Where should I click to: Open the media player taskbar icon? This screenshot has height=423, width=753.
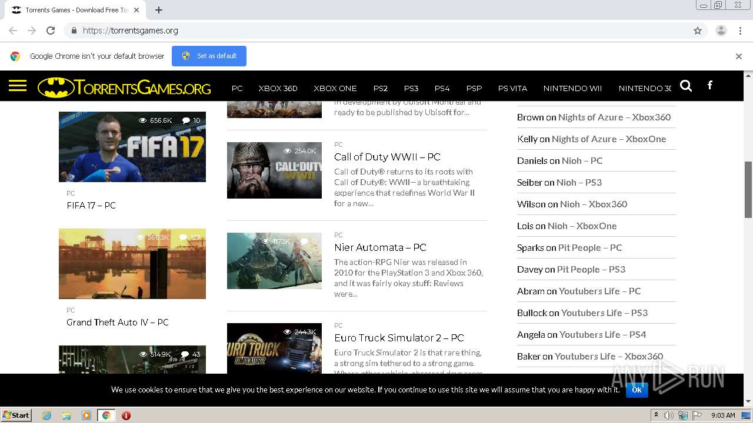pyautogui.click(x=86, y=415)
